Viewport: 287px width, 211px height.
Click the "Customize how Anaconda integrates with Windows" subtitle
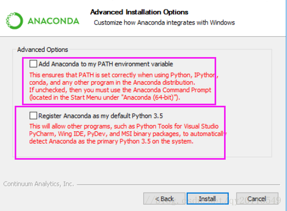point(164,23)
